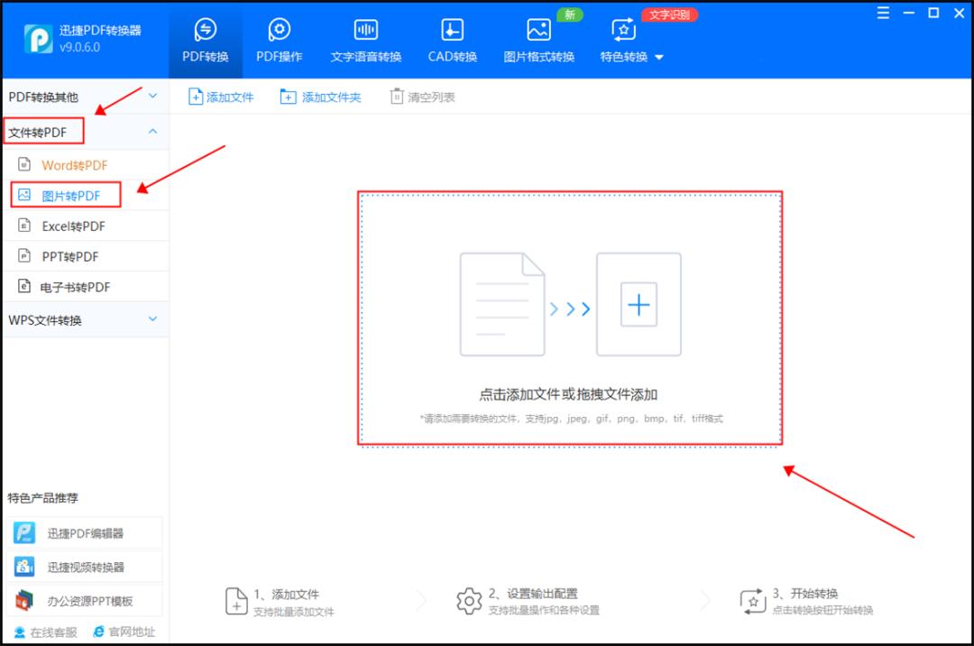974x646 pixels.
Task: Click the 添加文件 button
Action: pos(221,97)
